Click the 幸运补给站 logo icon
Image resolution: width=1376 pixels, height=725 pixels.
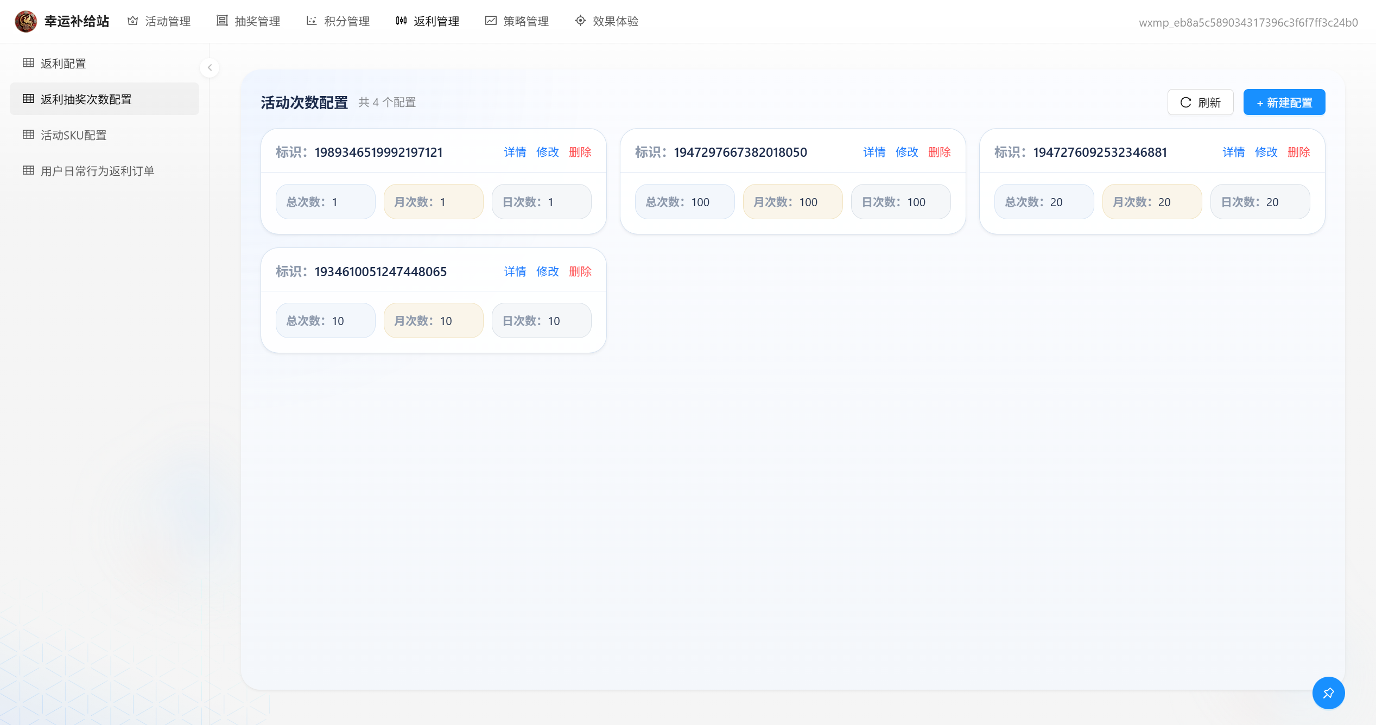26,21
